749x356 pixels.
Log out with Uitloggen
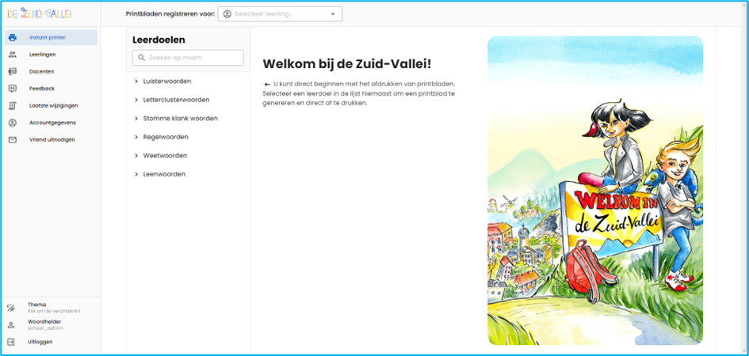(x=51, y=342)
